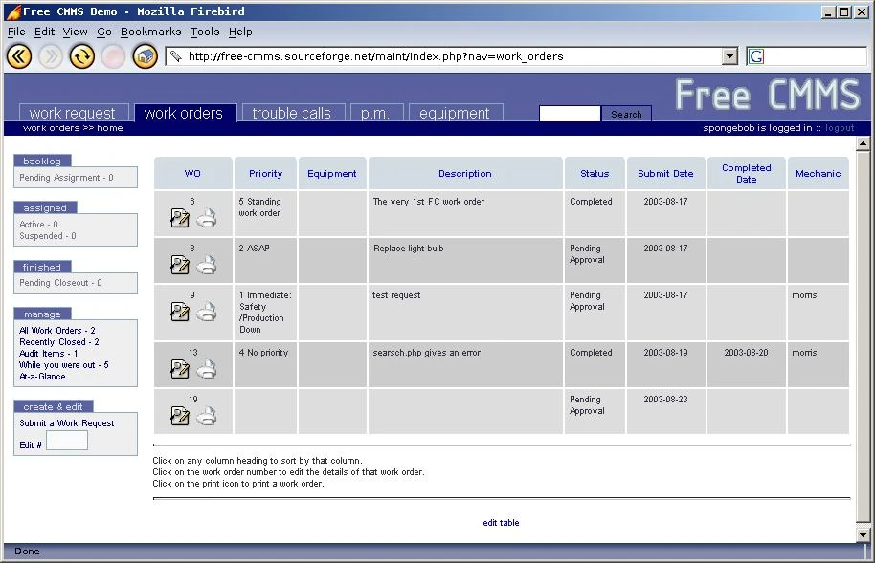Click the Google search icon beside the address bar

pyautogui.click(x=755, y=55)
